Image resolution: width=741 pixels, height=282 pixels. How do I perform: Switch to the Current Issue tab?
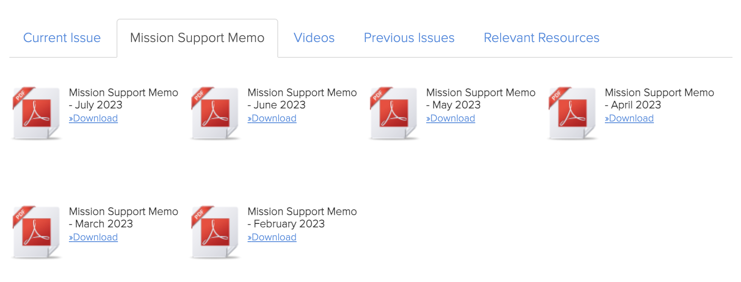62,38
